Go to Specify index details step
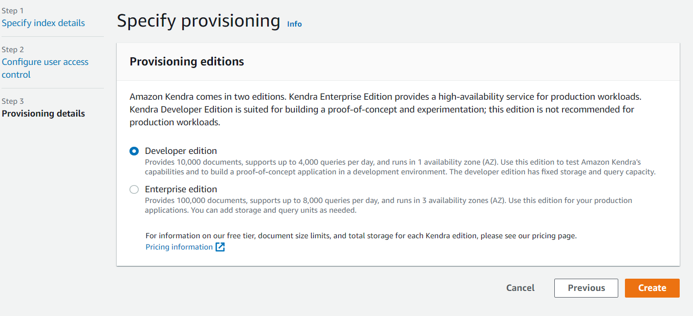Screen dimensions: 693x316 44,23
